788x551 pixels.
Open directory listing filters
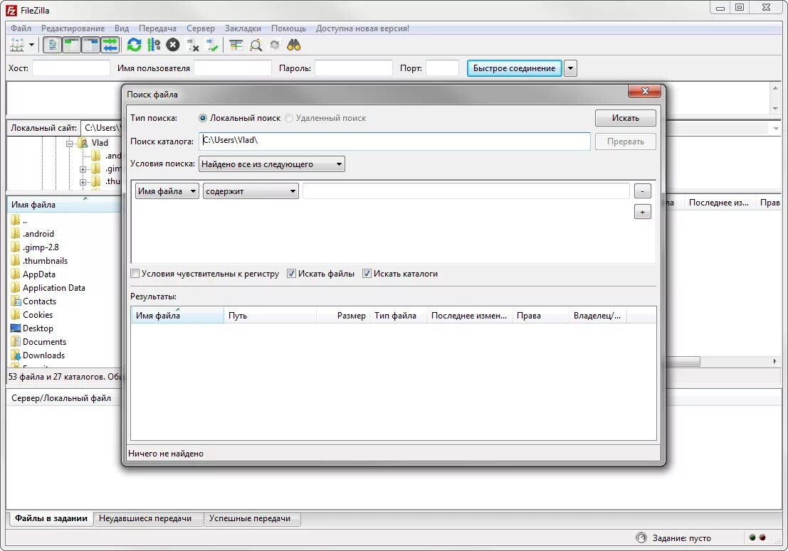[x=237, y=45]
